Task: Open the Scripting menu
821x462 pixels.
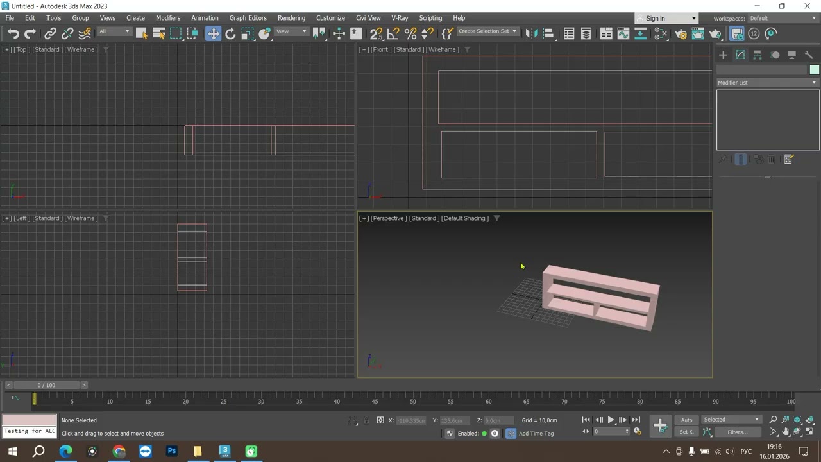Action: point(430,18)
